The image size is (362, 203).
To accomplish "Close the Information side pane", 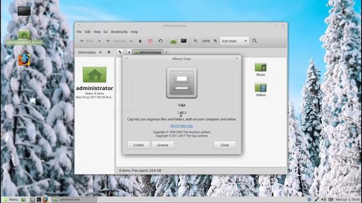I will (x=109, y=52).
